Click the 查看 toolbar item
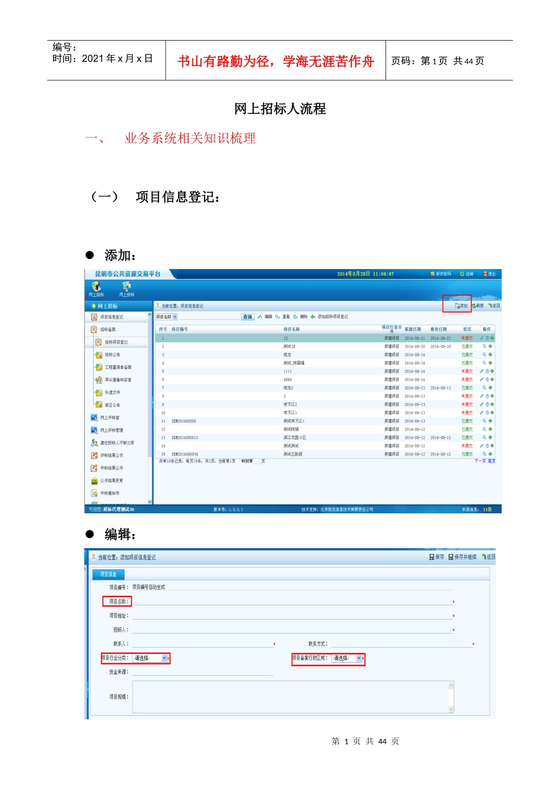The height and width of the screenshot is (793, 560). [x=282, y=317]
